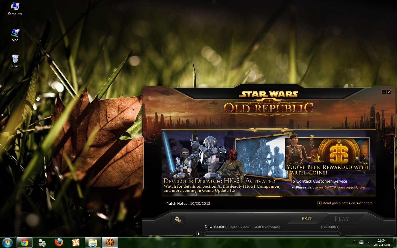Click the EXIT button in the launcher
The height and width of the screenshot is (248, 397).
click(x=307, y=219)
